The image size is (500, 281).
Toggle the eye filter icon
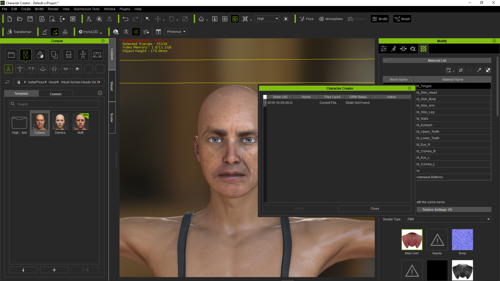[77, 69]
